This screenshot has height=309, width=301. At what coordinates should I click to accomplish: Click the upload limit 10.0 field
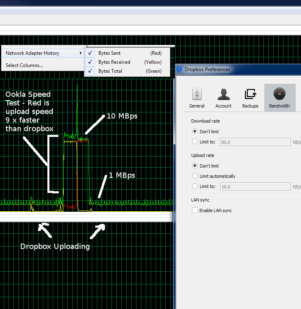255,186
